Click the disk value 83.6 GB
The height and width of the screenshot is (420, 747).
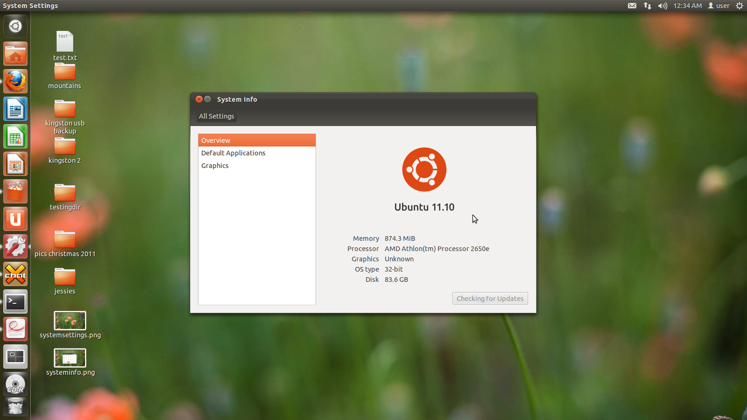tap(396, 280)
